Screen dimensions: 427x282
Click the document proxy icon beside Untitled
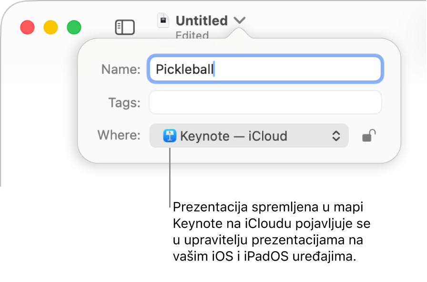point(164,20)
